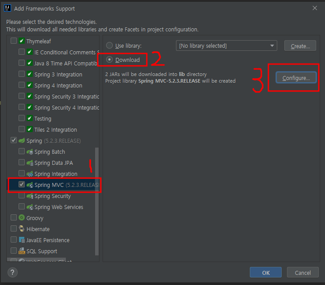Click the SQL Support icon
Image resolution: width=325 pixels, height=285 pixels.
pos(22,251)
